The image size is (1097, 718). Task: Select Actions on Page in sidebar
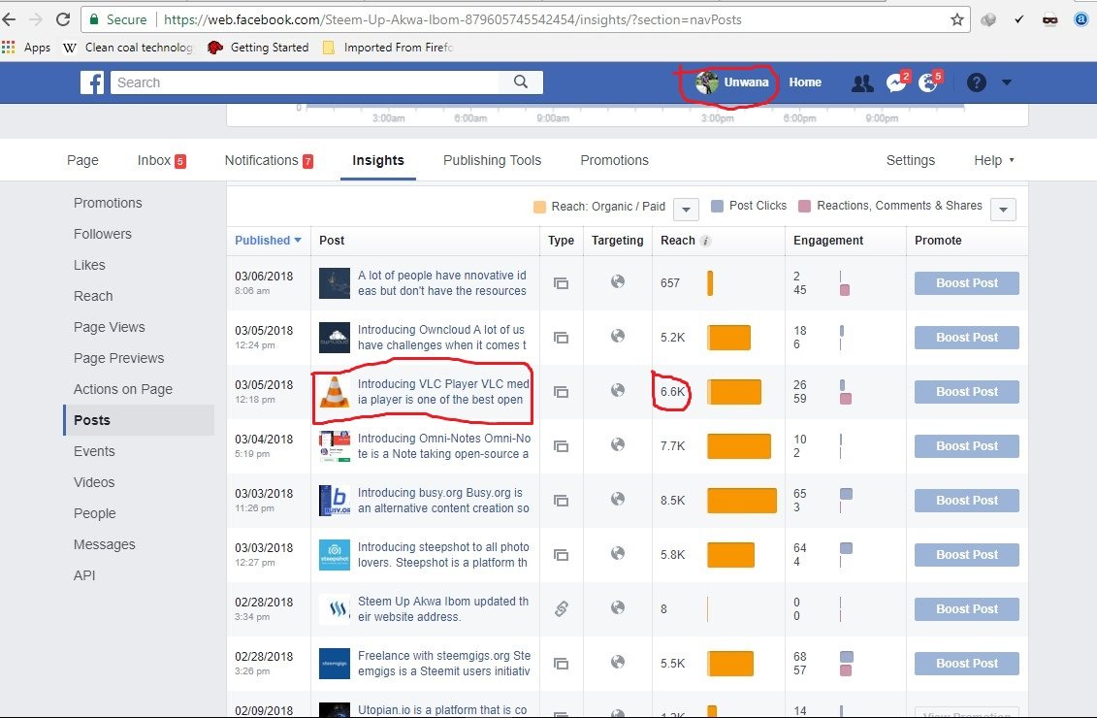click(x=123, y=389)
